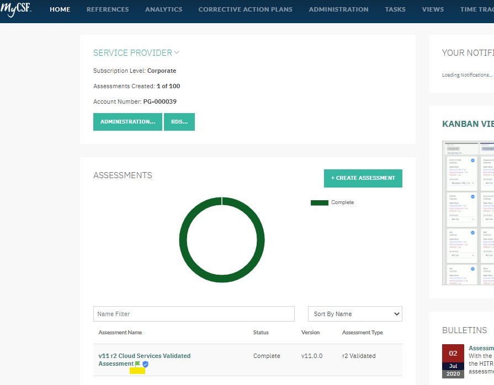Click the Complete status cell
The width and height of the screenshot is (494, 385).
(267, 356)
